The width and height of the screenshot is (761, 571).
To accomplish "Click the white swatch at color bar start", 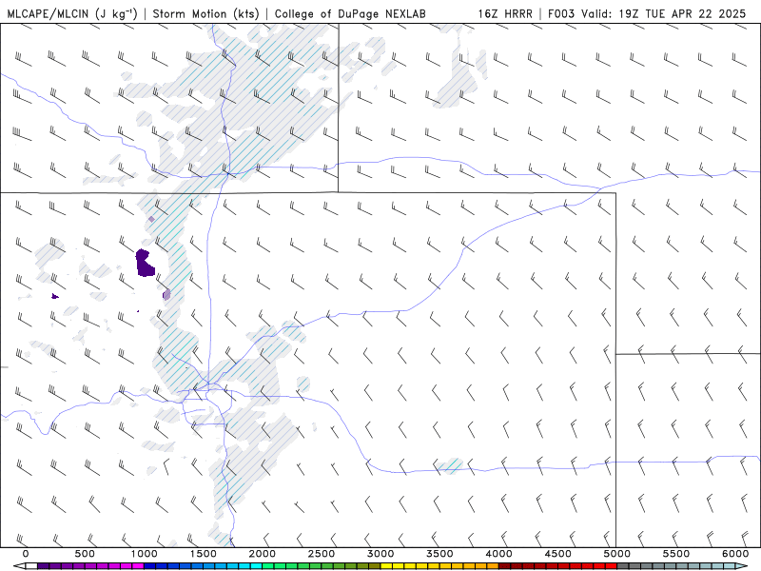I will point(31,566).
